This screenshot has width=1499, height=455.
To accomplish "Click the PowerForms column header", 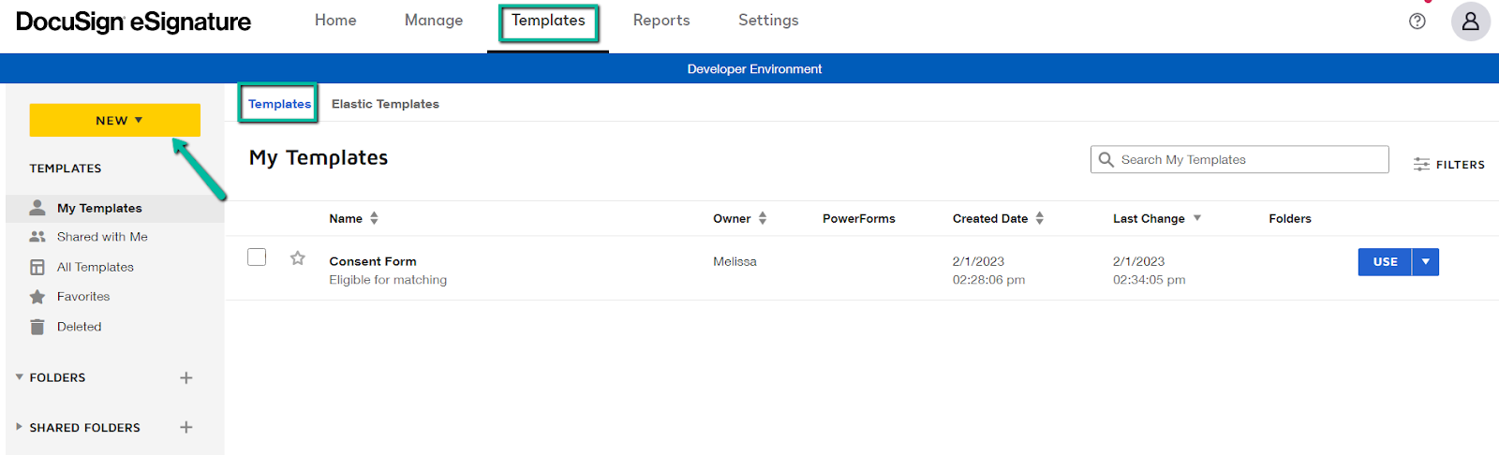I will point(859,218).
